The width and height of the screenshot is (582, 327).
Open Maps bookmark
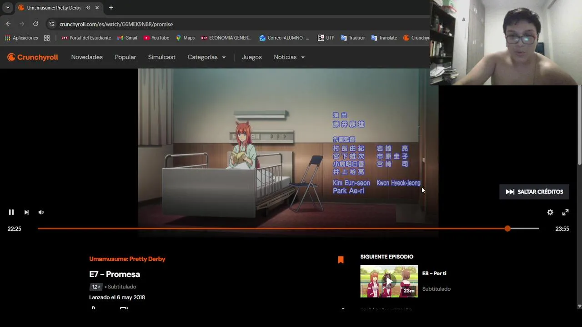(x=185, y=38)
